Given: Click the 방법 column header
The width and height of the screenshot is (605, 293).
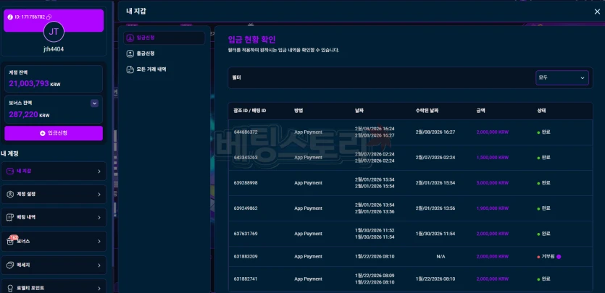Looking at the screenshot, I should 299,111.
